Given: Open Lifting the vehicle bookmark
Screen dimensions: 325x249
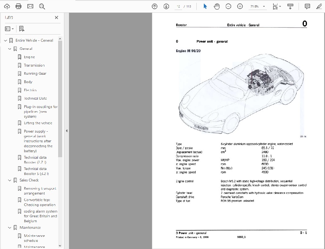Looking at the screenshot, I should point(38,123).
